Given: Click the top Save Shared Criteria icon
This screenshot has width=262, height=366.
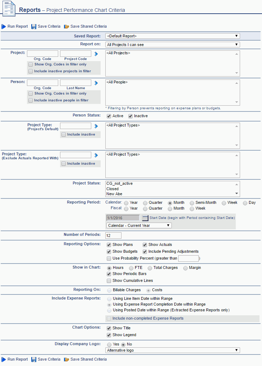Looking at the screenshot, I should 66,27.
